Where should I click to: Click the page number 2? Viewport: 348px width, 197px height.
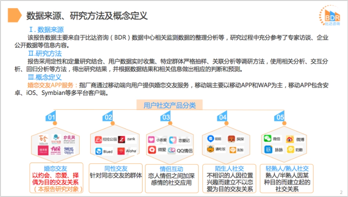(x=341, y=192)
